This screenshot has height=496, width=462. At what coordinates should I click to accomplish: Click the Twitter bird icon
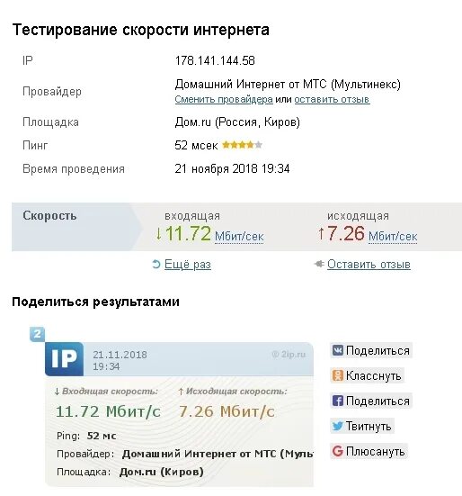[x=338, y=426]
